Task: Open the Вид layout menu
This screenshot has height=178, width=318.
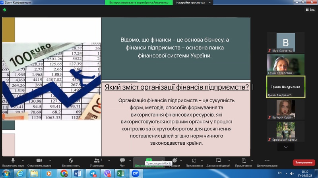Action: click(310, 10)
